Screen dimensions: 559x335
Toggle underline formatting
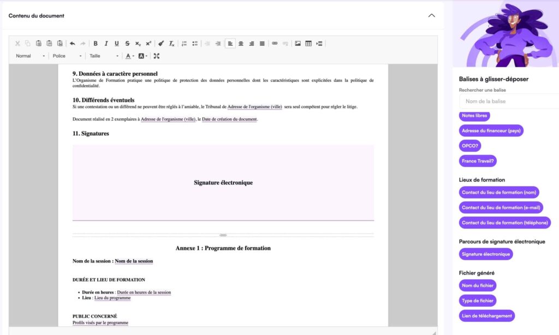click(116, 44)
